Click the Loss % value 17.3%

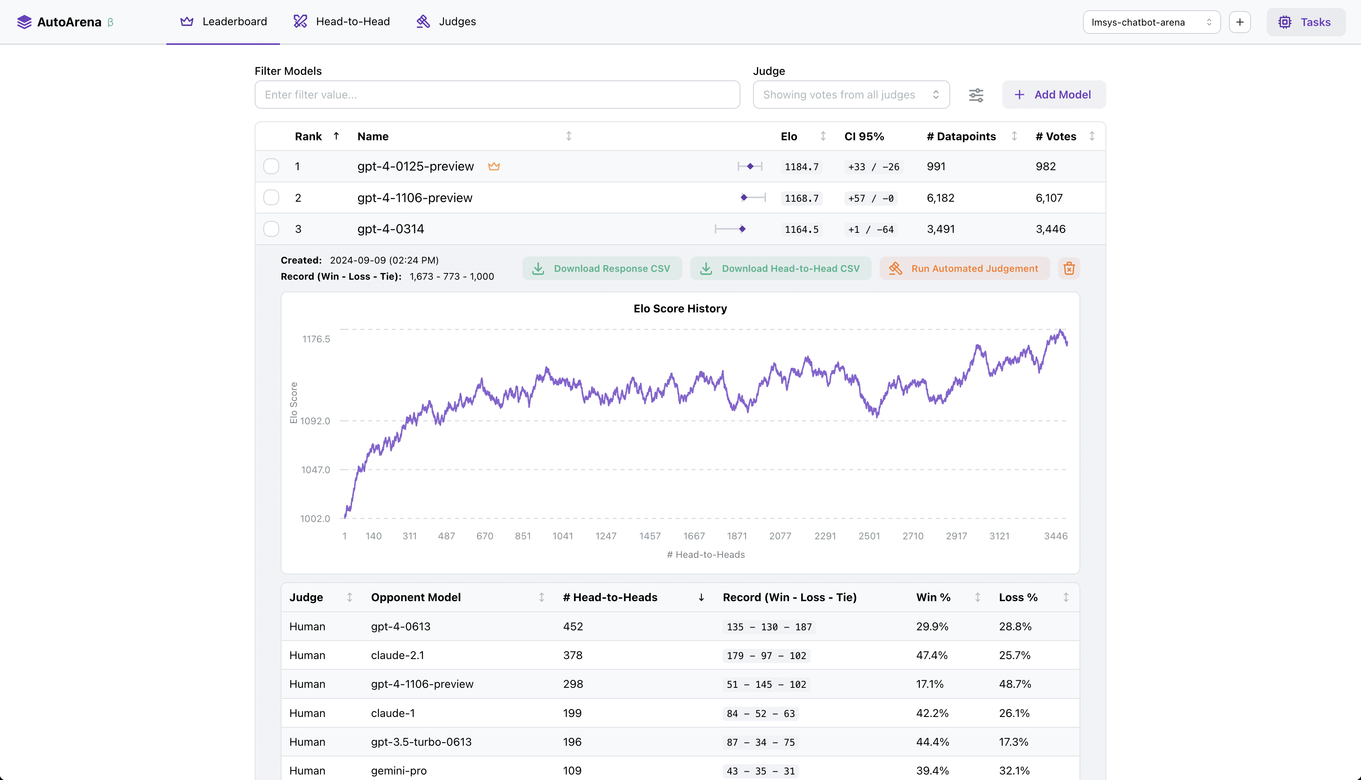[1014, 742]
